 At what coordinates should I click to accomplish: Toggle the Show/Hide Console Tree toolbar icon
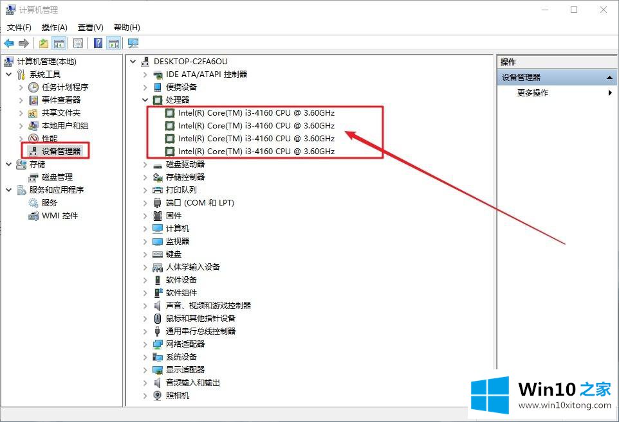[59, 43]
